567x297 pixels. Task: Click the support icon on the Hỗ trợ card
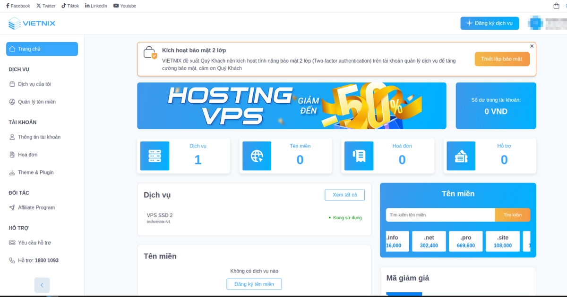[461, 156]
